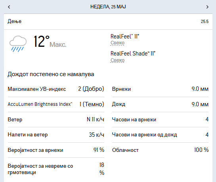Click the Веројатност за врнежи 91% row

coord(56,150)
